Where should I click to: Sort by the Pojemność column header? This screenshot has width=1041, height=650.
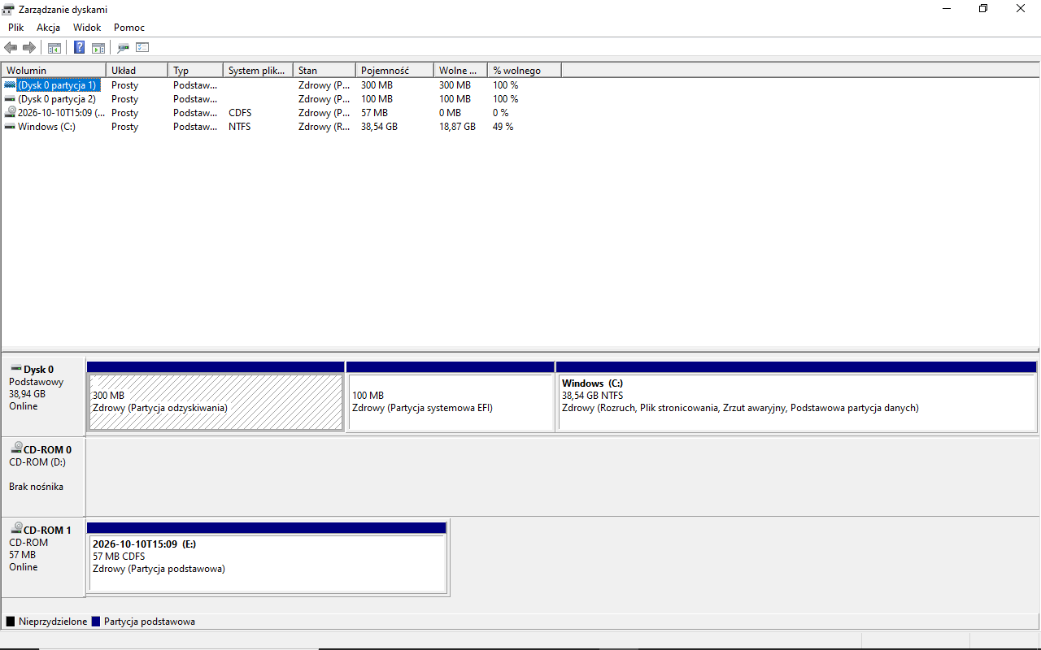[x=394, y=71]
